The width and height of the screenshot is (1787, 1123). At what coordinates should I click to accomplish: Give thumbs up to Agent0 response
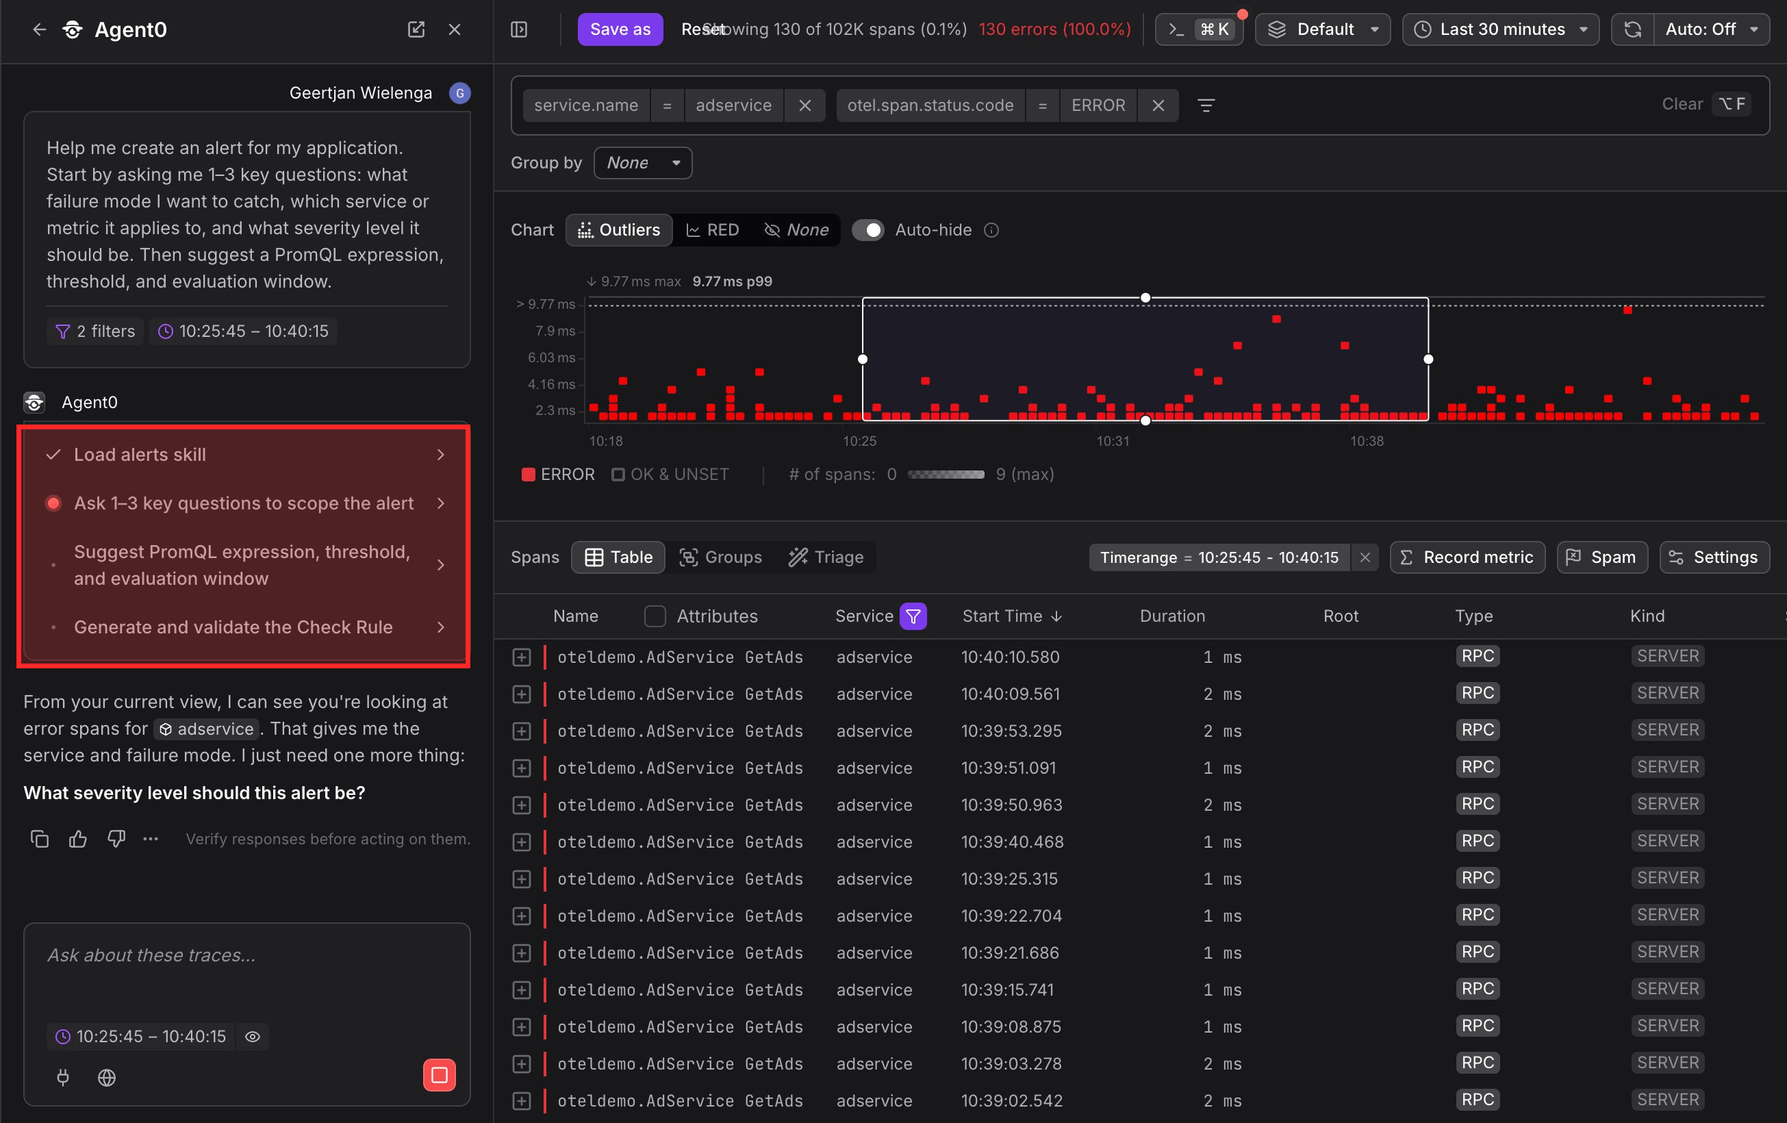tap(78, 839)
